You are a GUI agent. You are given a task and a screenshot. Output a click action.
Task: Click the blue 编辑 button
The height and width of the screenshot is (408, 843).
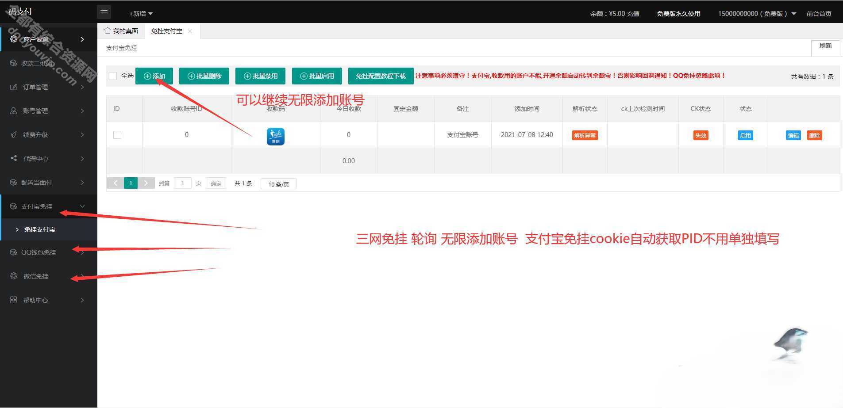tap(793, 135)
